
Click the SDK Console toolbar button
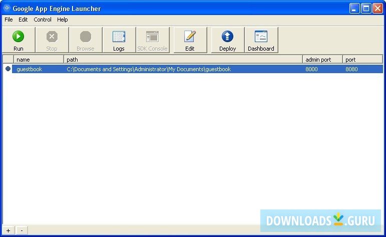click(153, 40)
